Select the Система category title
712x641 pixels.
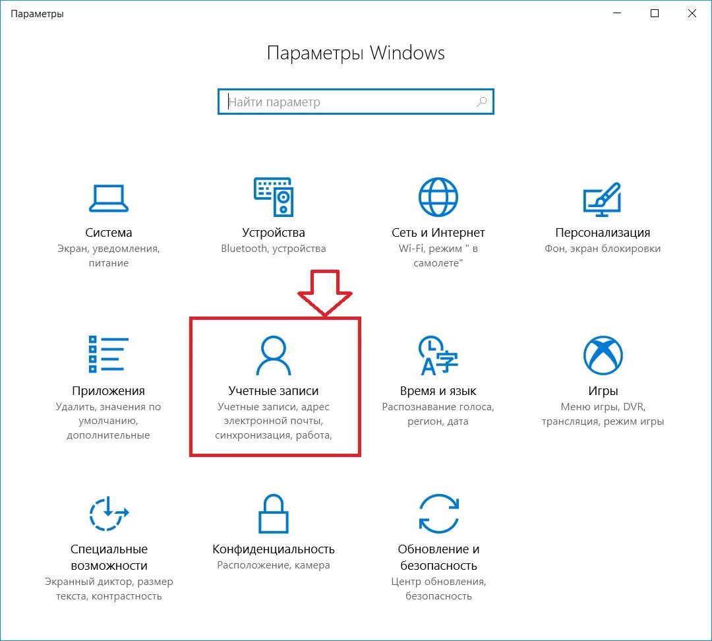[x=109, y=233]
